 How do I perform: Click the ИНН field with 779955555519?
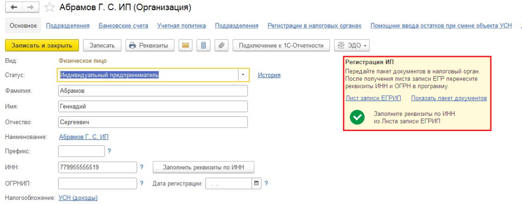[97, 167]
